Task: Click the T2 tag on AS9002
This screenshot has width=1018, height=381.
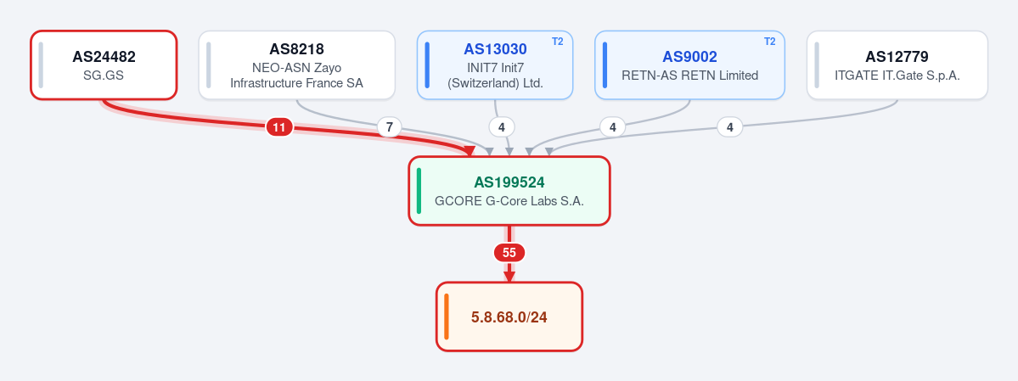Action: click(769, 42)
